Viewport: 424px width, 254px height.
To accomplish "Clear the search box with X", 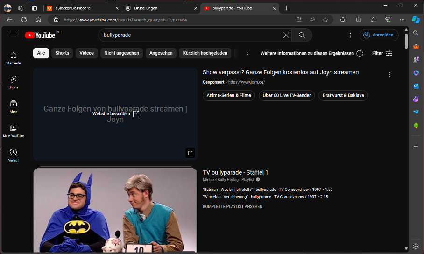I will pyautogui.click(x=286, y=35).
